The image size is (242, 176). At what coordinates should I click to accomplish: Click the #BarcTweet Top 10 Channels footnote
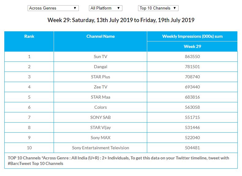click(x=36, y=163)
